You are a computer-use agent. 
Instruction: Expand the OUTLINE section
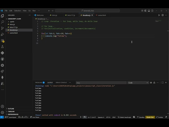pyautogui.click(x=11, y=109)
